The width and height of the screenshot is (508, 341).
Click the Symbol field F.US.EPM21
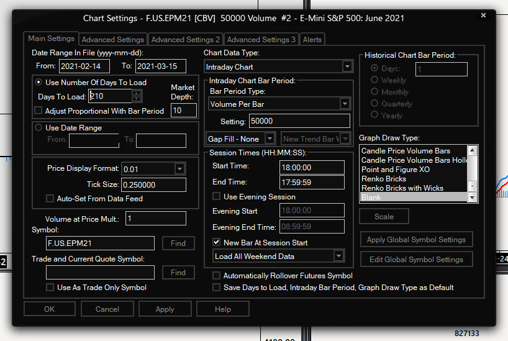coord(100,243)
